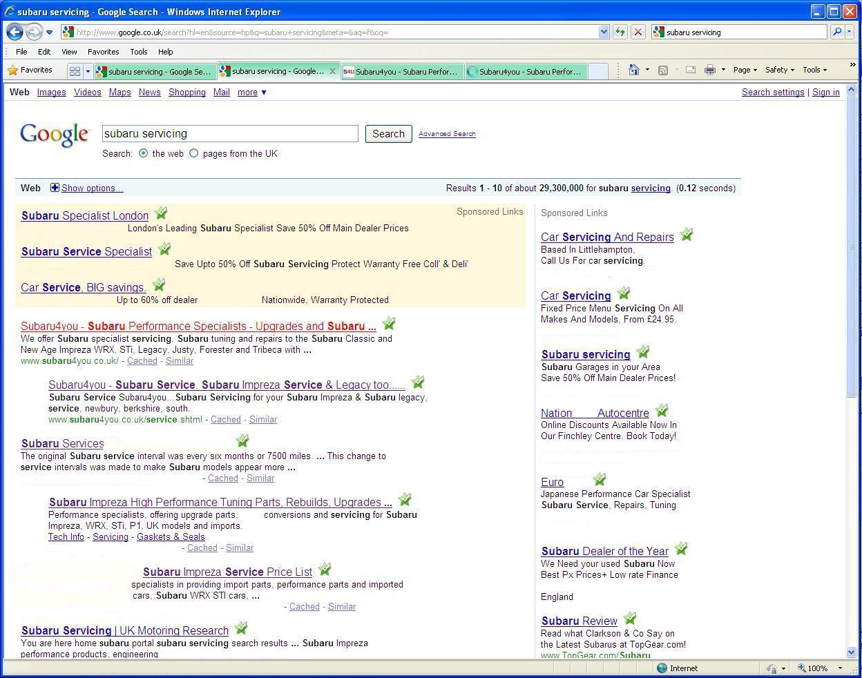Open the File menu
Image resolution: width=862 pixels, height=678 pixels.
[21, 52]
